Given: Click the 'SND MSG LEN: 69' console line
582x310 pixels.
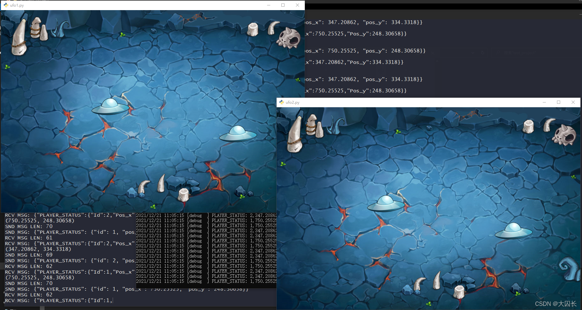Looking at the screenshot, I should pos(29,255).
